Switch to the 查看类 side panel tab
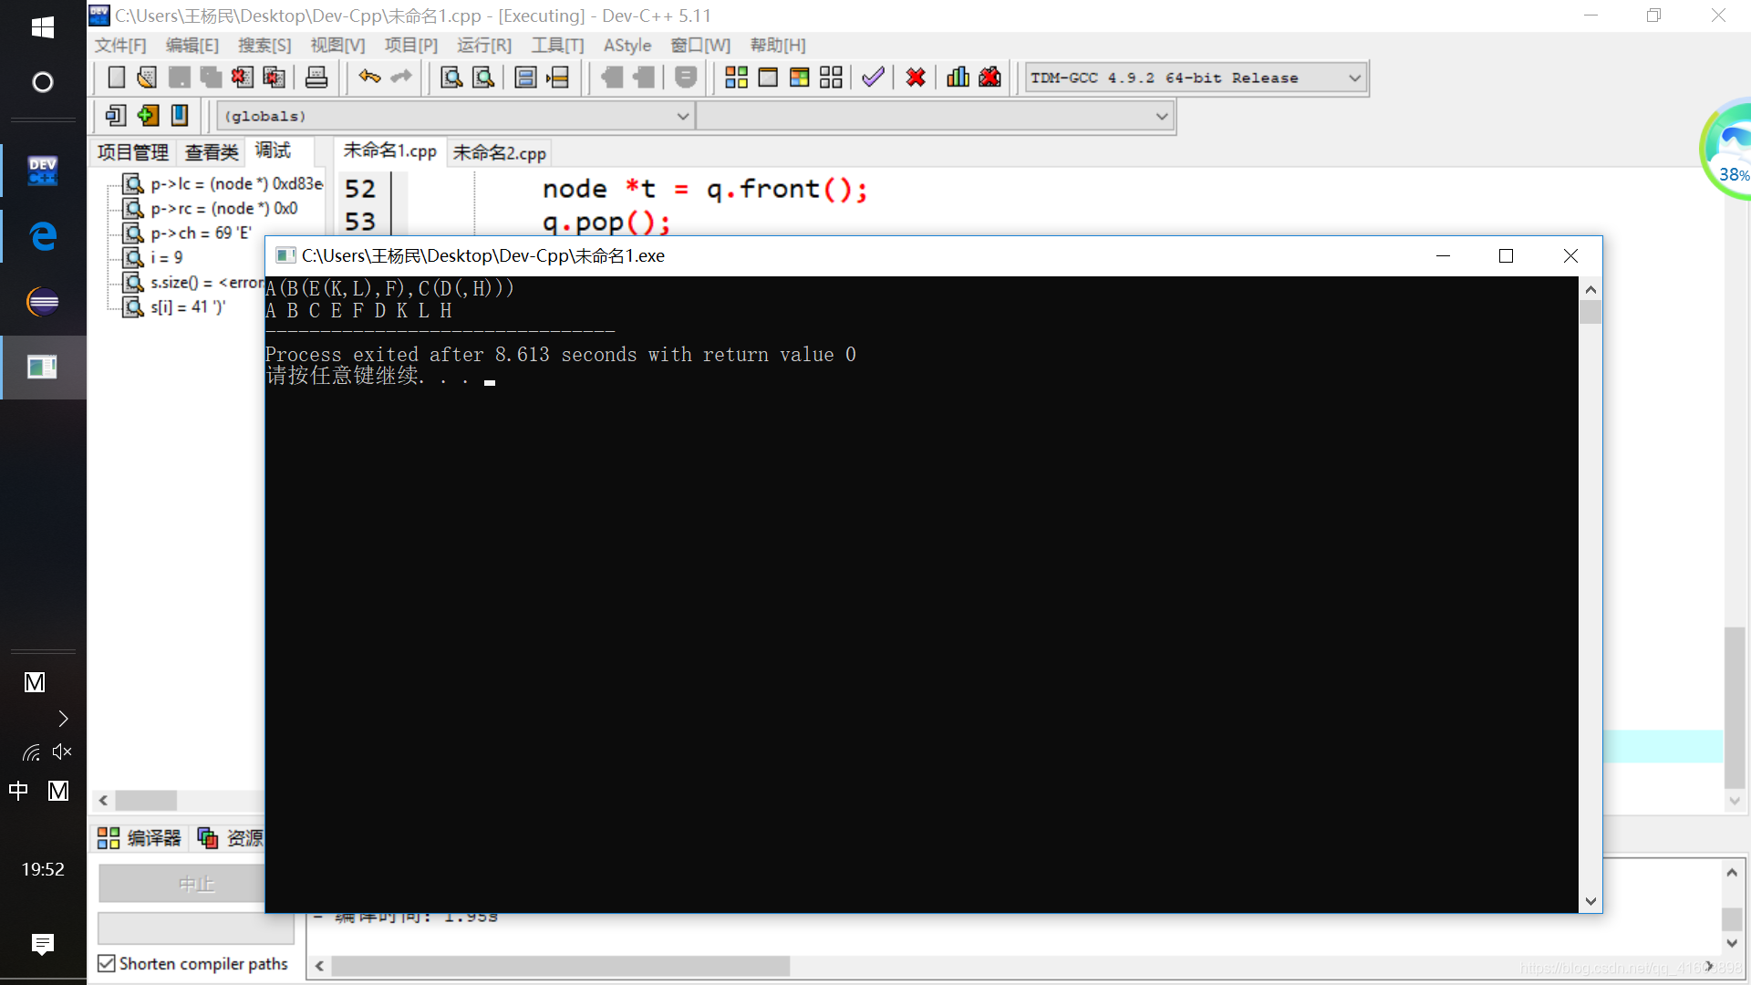This screenshot has width=1751, height=985. coord(212,152)
